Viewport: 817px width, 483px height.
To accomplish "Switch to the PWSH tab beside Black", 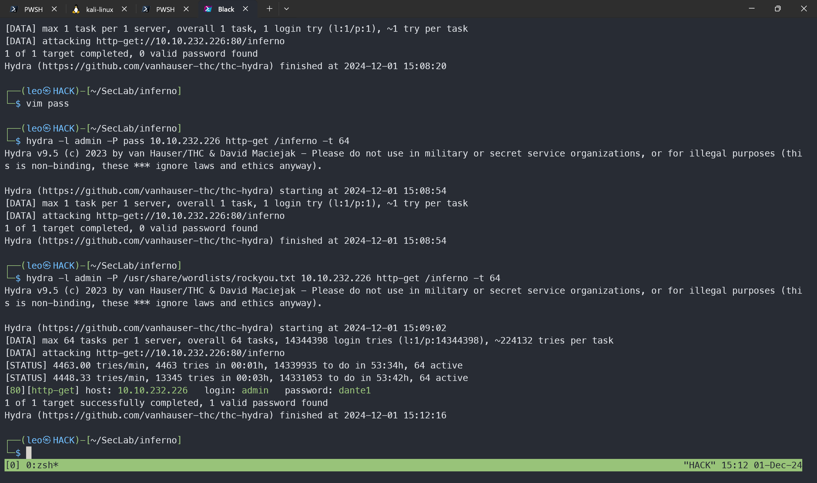I will (165, 9).
